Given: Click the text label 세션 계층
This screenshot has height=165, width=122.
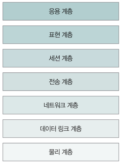Looking at the screenshot, I should click(61, 58).
